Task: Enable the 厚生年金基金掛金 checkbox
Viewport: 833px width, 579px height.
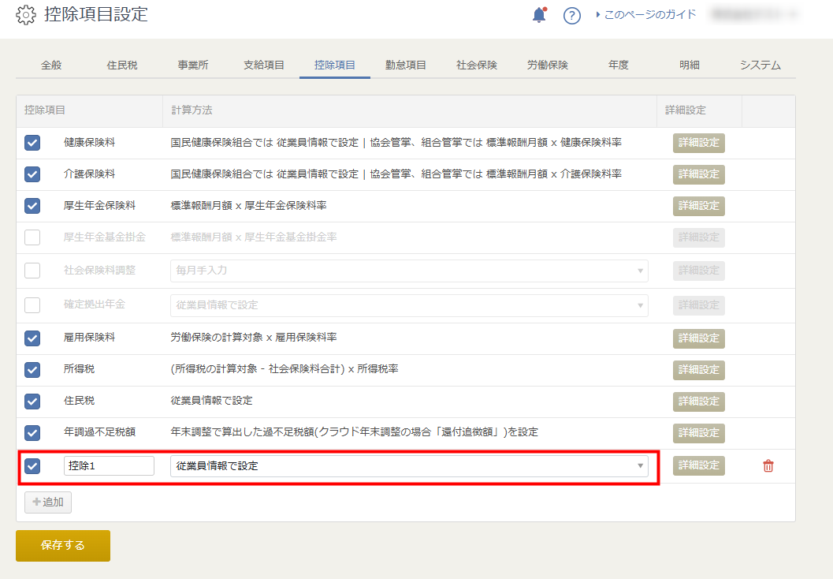Action: (32, 237)
